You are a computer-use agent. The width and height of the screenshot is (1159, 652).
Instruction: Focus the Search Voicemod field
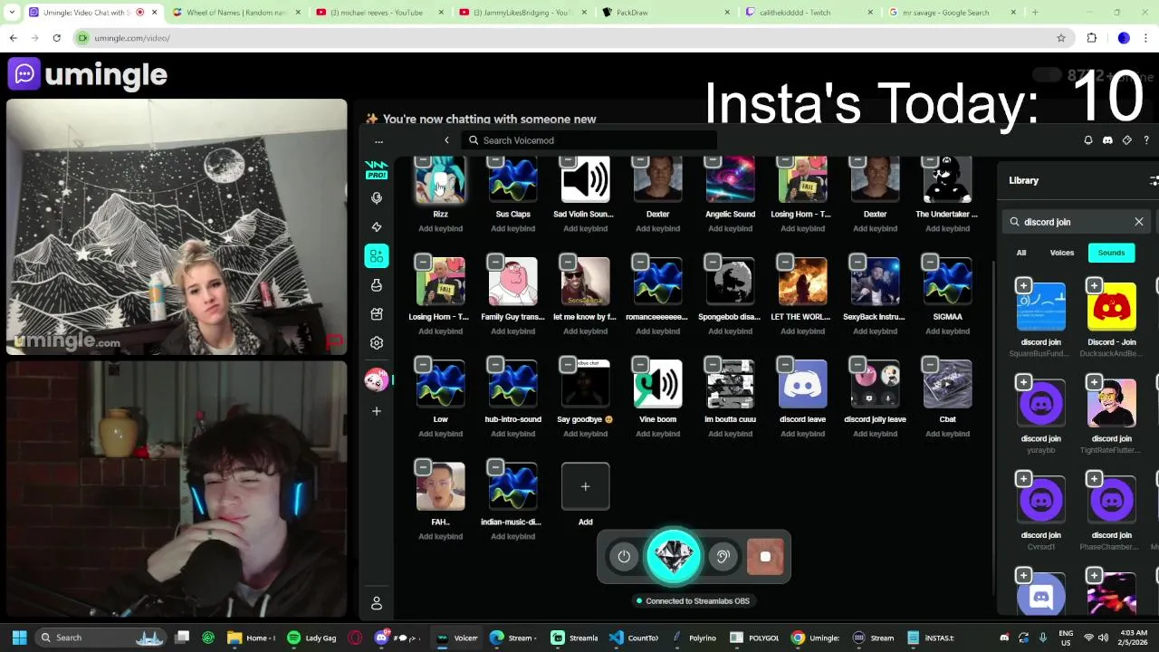click(589, 140)
